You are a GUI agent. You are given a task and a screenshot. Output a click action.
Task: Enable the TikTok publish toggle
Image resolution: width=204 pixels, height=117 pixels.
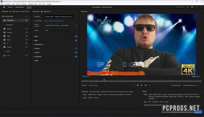point(27,36)
